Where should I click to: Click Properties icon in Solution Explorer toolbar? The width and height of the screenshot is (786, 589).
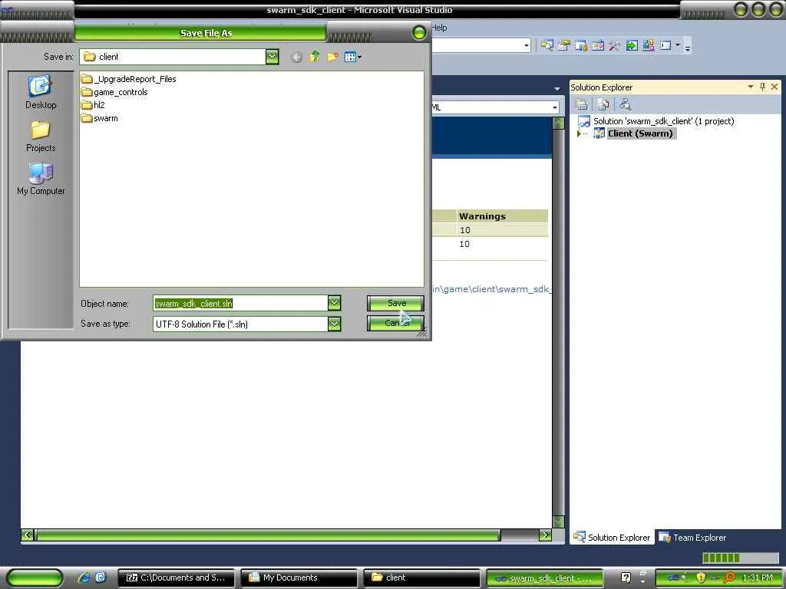(582, 104)
